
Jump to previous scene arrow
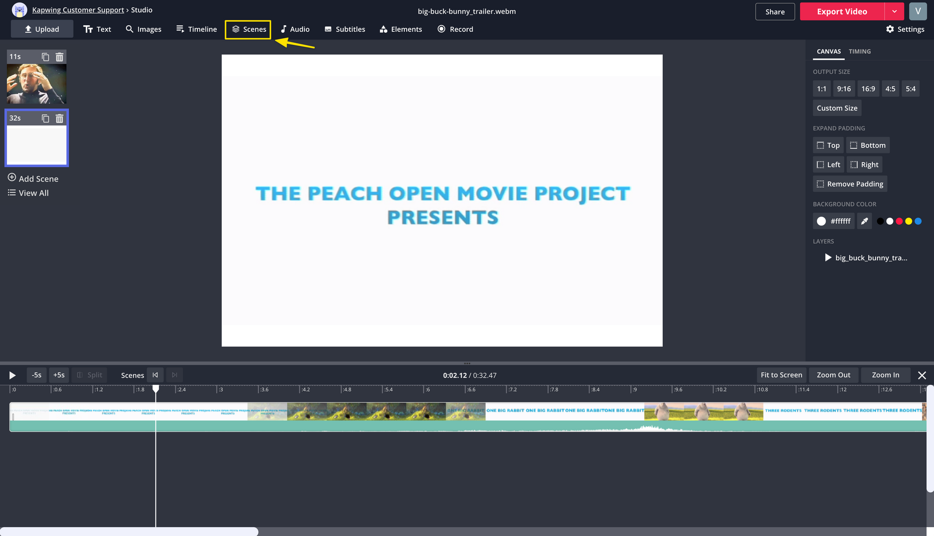pyautogui.click(x=155, y=375)
